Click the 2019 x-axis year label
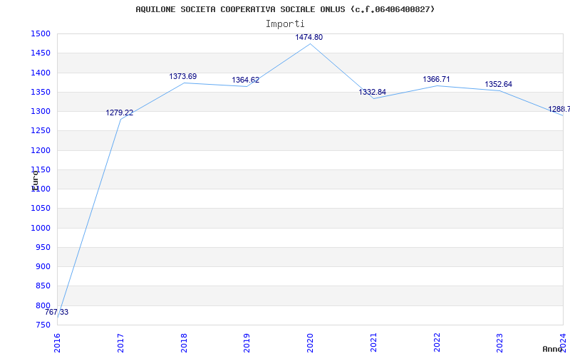570x356 pixels. 247,342
